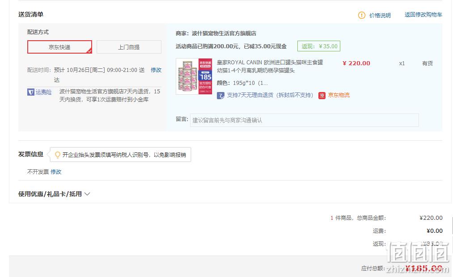Select the 京东快递 delivery option

pyautogui.click(x=59, y=47)
